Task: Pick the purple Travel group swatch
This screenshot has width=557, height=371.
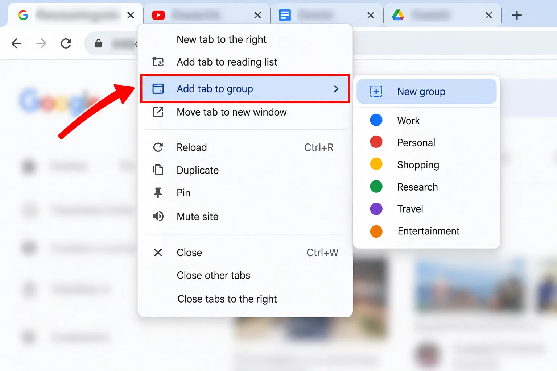Action: (376, 209)
